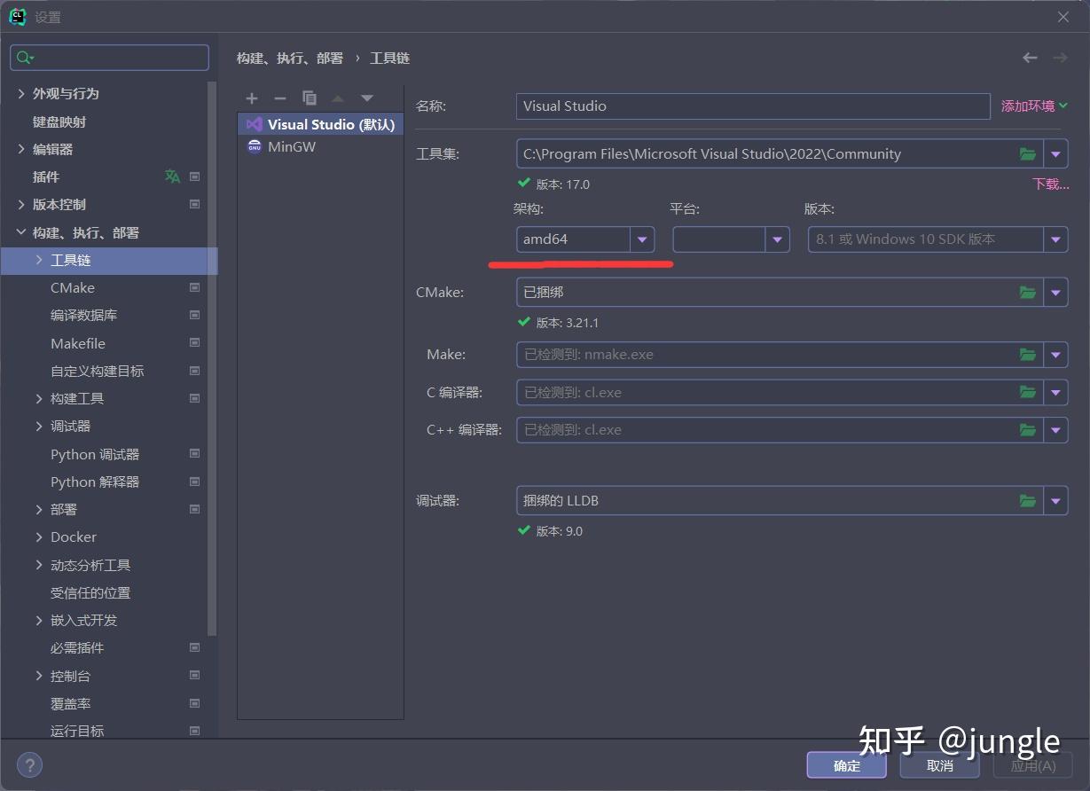The image size is (1090, 791).
Task: Browse for the Make executable
Action: pos(1027,355)
